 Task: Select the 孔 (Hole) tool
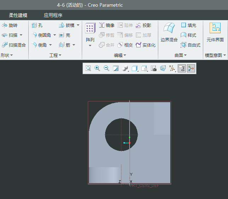pos(37,25)
